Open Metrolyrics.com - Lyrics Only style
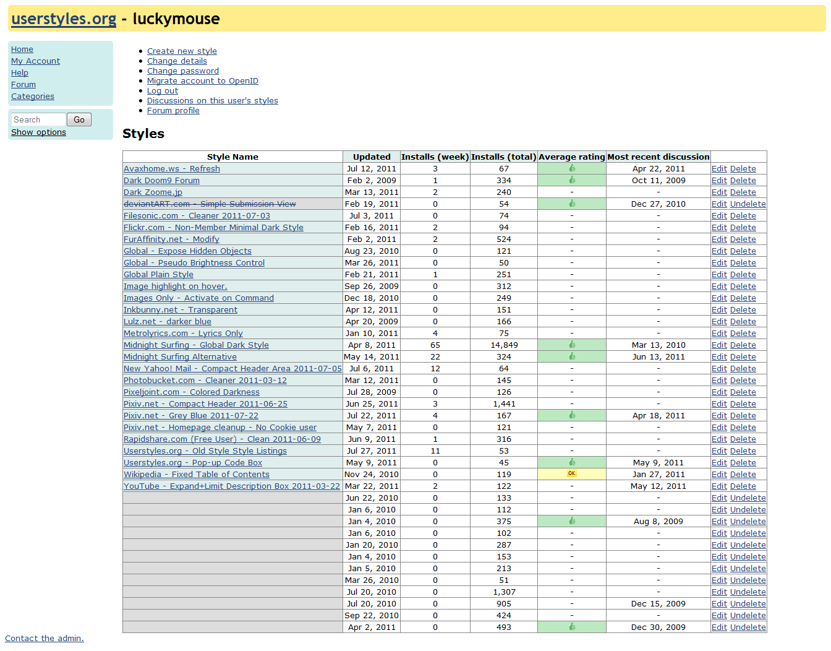Image resolution: width=831 pixels, height=651 pixels. pos(183,333)
